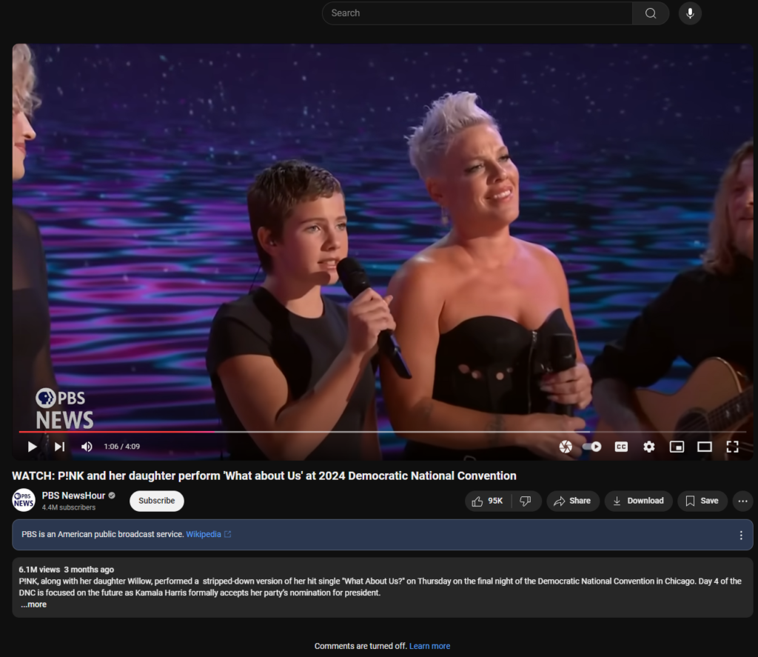Switch to theater mode

(x=705, y=447)
